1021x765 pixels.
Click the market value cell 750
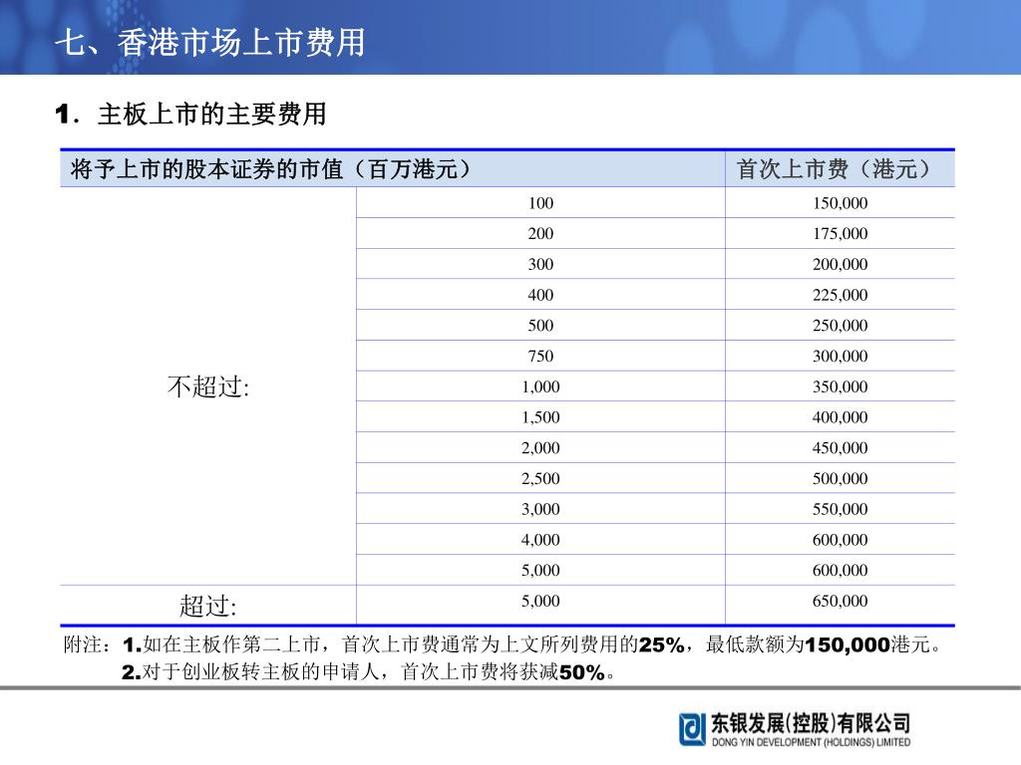pyautogui.click(x=540, y=356)
